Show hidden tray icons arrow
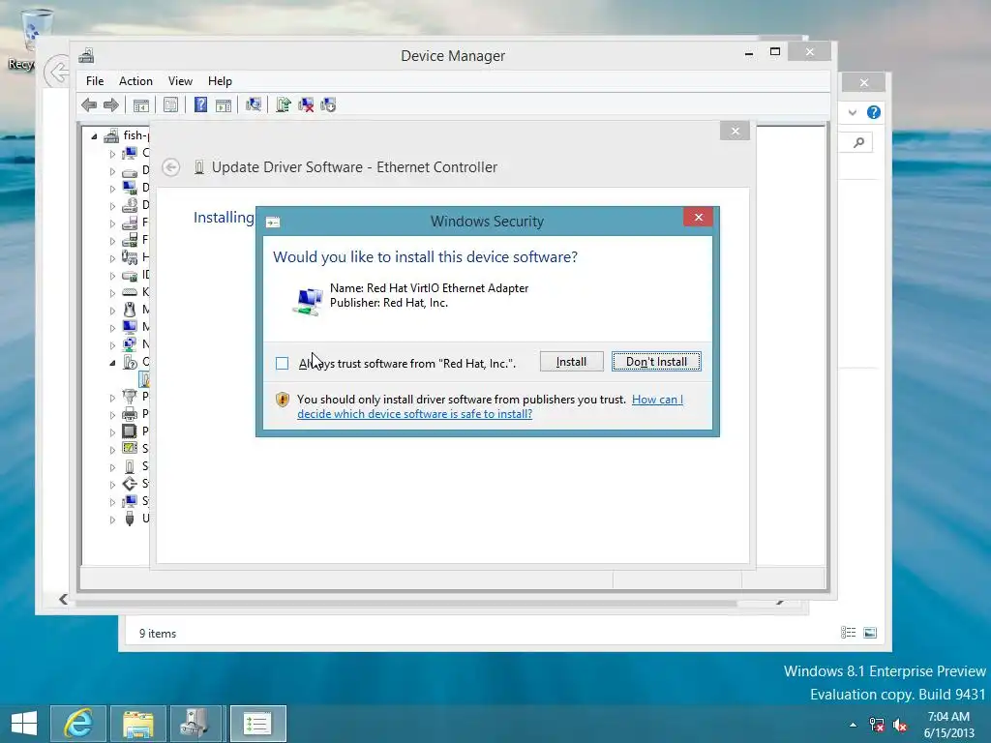This screenshot has height=743, width=991. [x=854, y=725]
